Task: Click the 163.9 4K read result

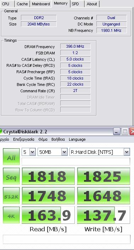Action: click(48, 215)
